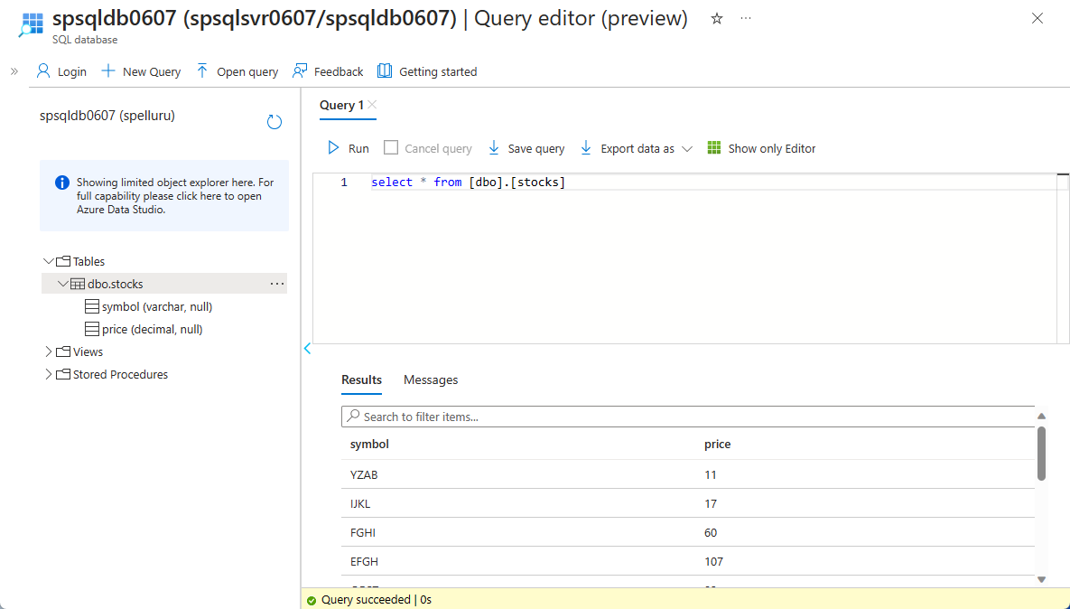This screenshot has height=609, width=1070.
Task: Click the Login person icon
Action: [x=43, y=70]
